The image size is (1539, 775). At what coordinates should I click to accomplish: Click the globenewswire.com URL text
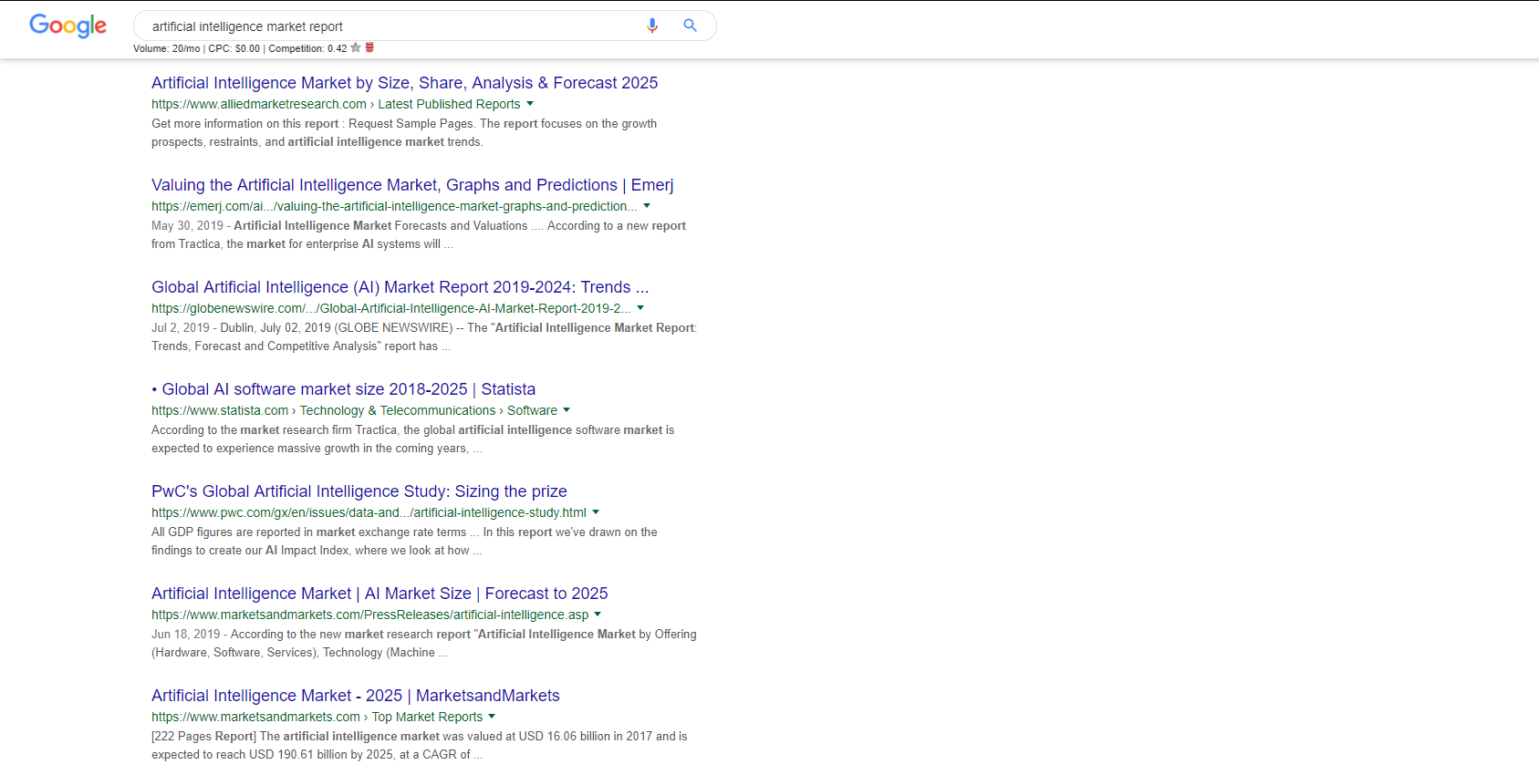point(391,308)
